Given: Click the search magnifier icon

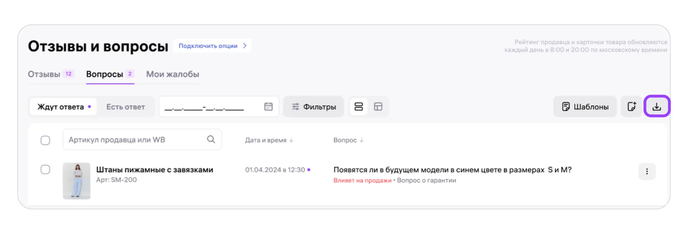Looking at the screenshot, I should 211,140.
